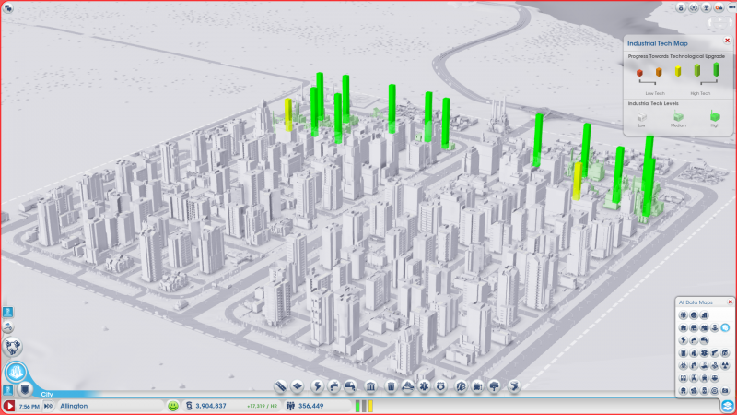Open the Disasters tornado menu
737x415 pixels.
coord(514,386)
